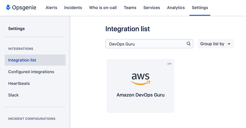
Task: Switch to the Services tab
Action: (152, 8)
